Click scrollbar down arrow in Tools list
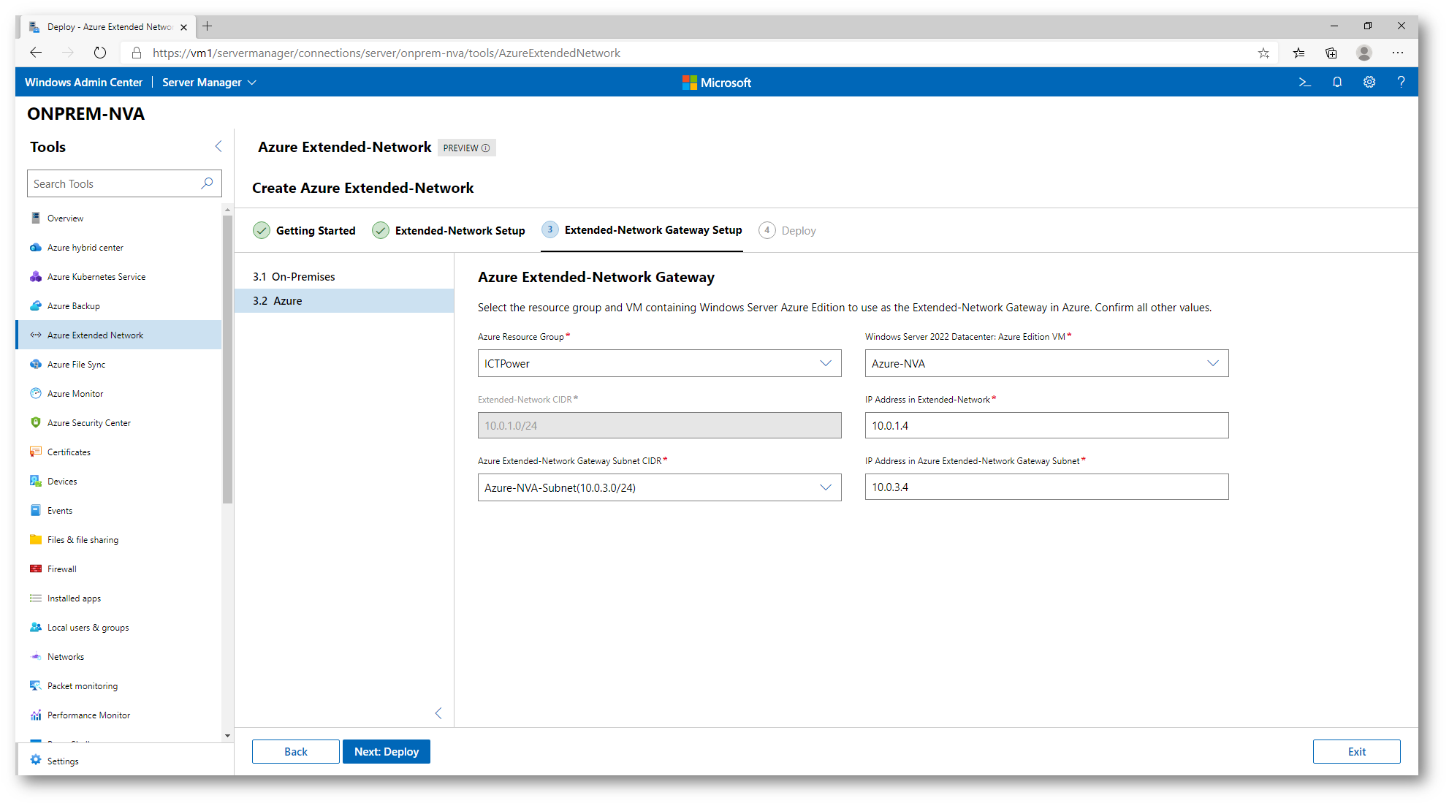Screen dimensions: 1449x806 [x=227, y=736]
